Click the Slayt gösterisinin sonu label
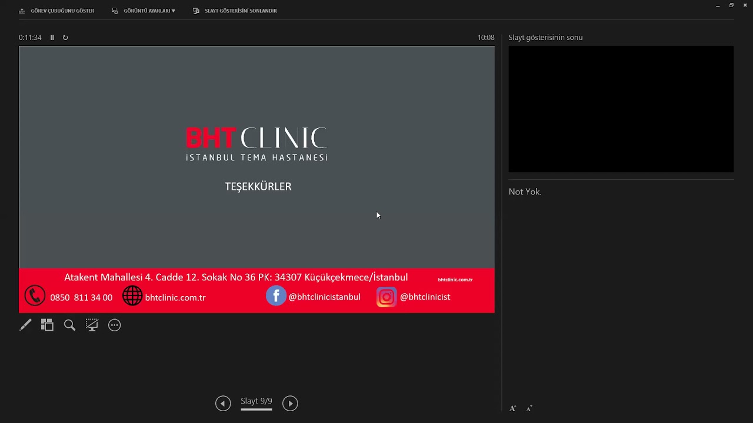 [x=545, y=38]
